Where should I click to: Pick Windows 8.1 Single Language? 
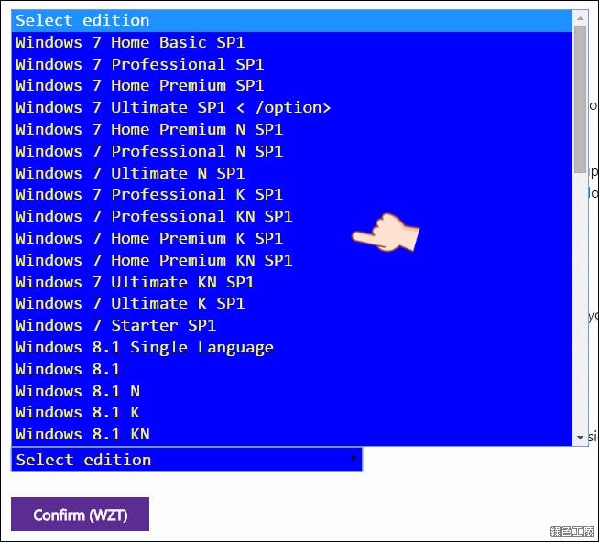(x=292, y=347)
